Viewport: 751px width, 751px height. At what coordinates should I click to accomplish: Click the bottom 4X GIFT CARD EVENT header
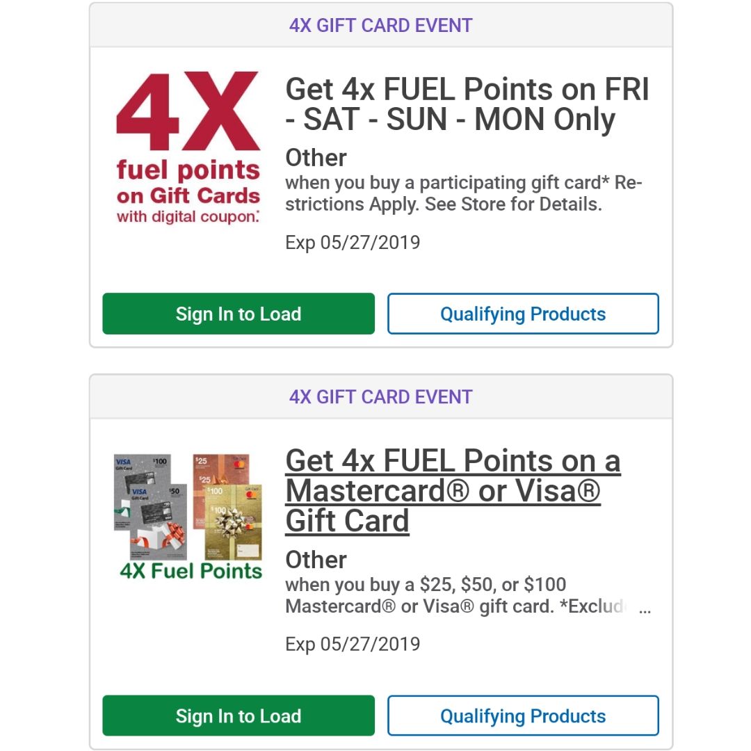click(381, 396)
